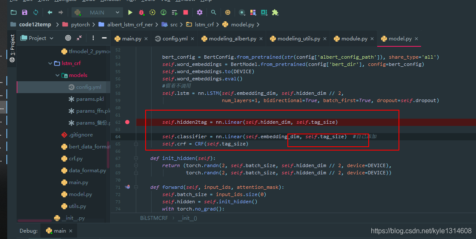Close the model.py tab
The height and width of the screenshot is (239, 476).
click(416, 39)
